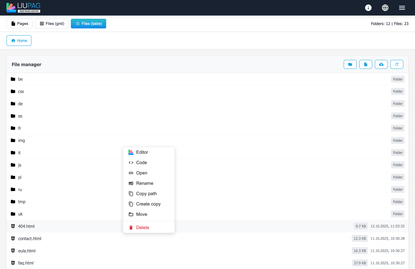Image resolution: width=415 pixels, height=269 pixels.
Task: Click the Folders: 12 | Files: 23 counter
Action: 390,24
